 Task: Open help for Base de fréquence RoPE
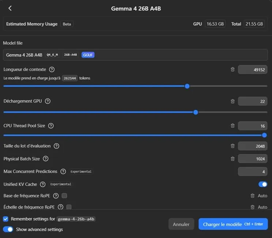pyautogui.click(x=56, y=196)
